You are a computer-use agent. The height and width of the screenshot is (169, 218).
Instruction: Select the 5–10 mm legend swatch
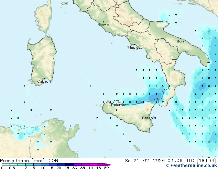(x=37, y=165)
